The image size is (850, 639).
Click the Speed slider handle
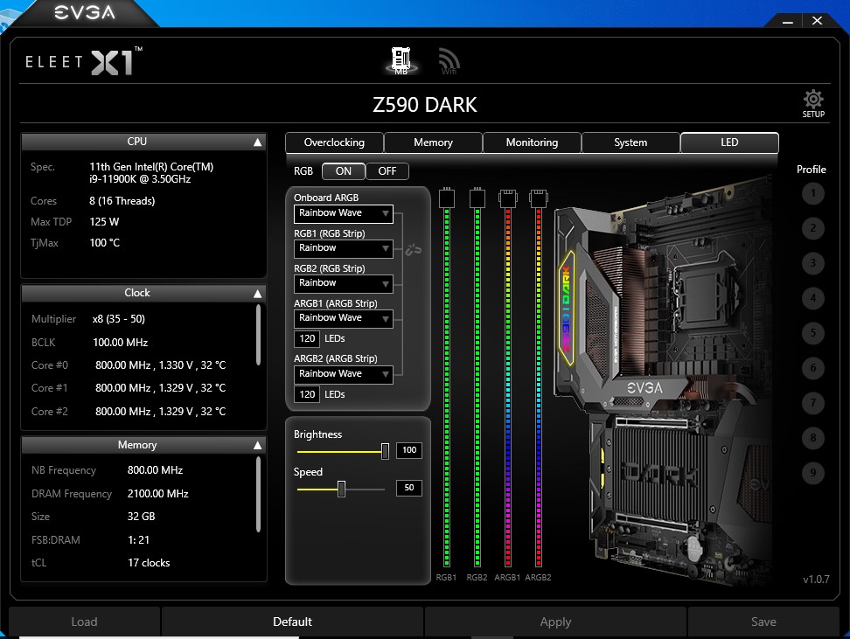click(342, 489)
